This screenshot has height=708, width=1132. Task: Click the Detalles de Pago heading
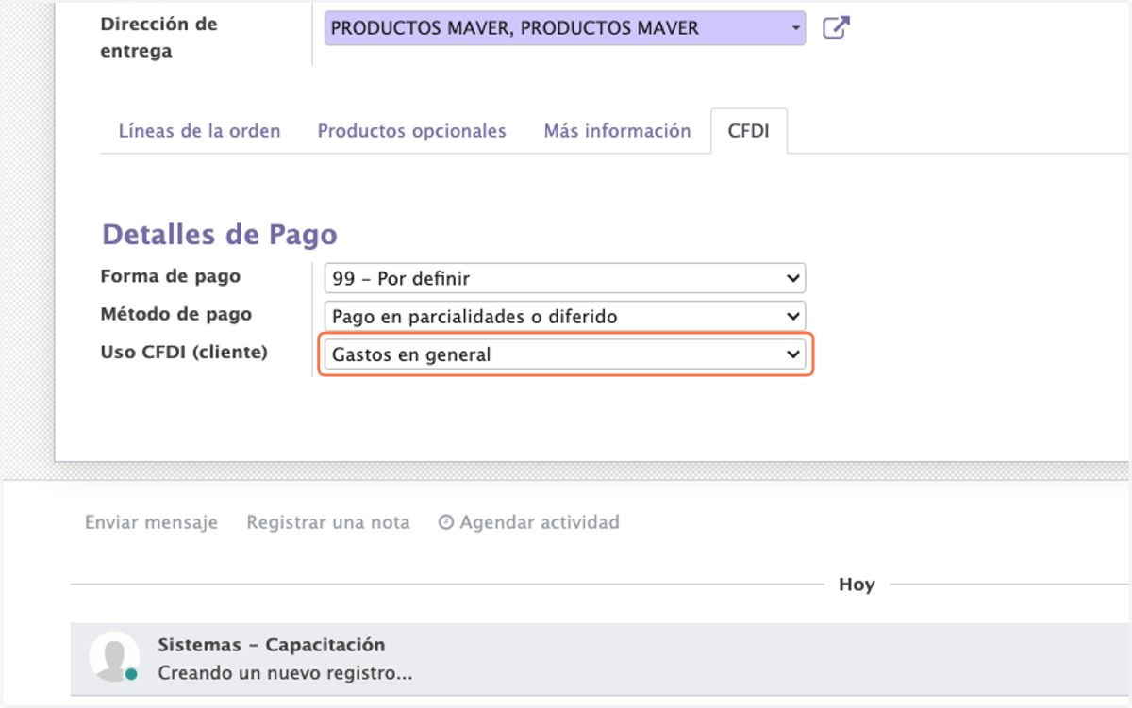(219, 234)
